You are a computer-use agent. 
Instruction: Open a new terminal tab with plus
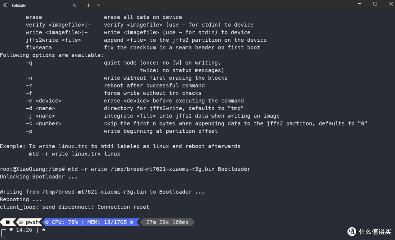click(89, 5)
